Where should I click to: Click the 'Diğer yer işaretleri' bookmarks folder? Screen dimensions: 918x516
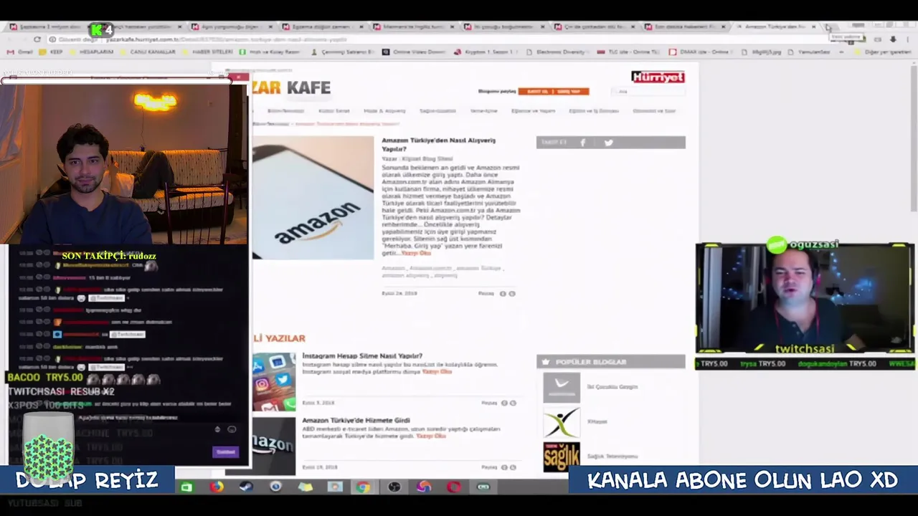click(882, 52)
